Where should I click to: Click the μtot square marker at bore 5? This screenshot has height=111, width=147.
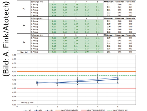[118, 79]
